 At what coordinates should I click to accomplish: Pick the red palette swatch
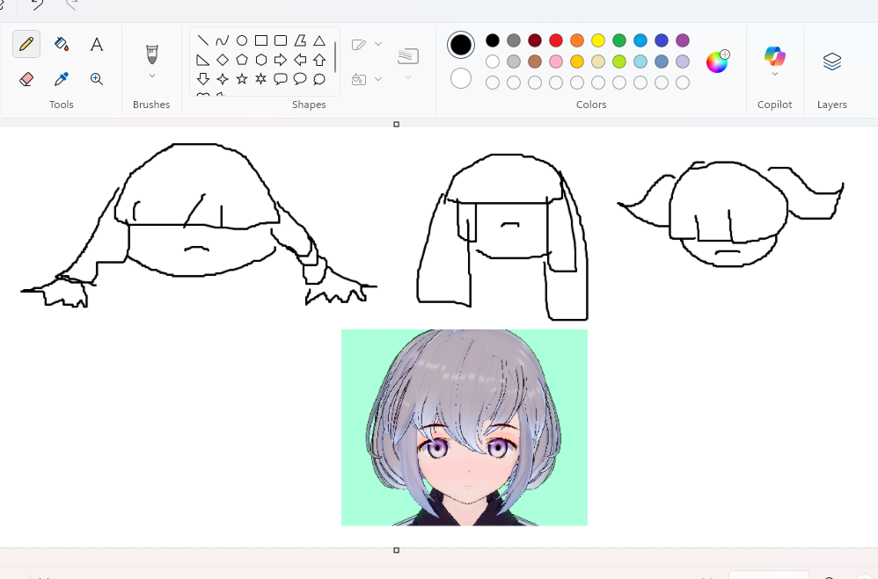(556, 40)
